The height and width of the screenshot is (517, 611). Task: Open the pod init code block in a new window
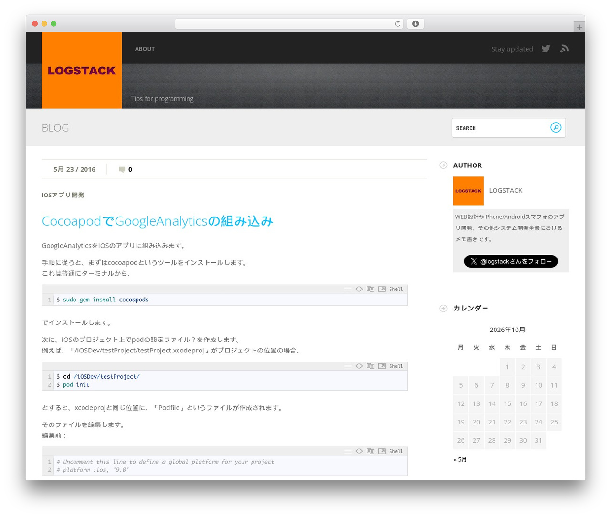point(382,366)
